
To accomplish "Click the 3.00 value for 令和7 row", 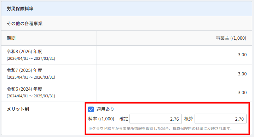I will pos(242,74).
